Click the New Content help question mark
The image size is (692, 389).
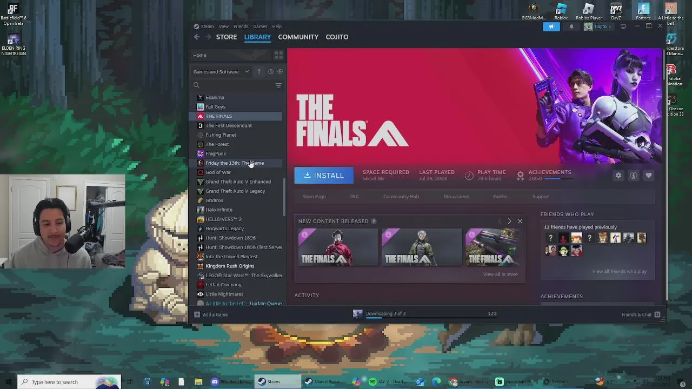(x=374, y=221)
